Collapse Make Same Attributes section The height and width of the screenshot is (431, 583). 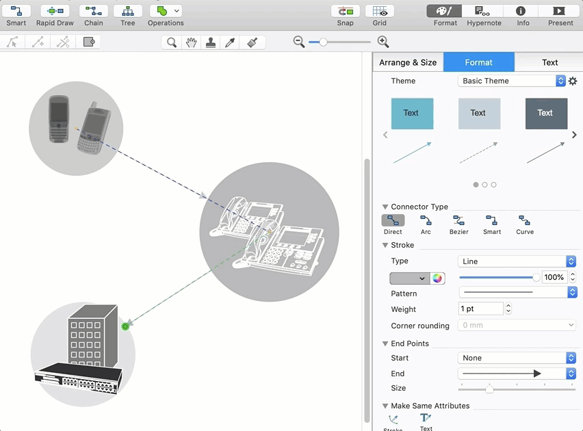coord(385,406)
